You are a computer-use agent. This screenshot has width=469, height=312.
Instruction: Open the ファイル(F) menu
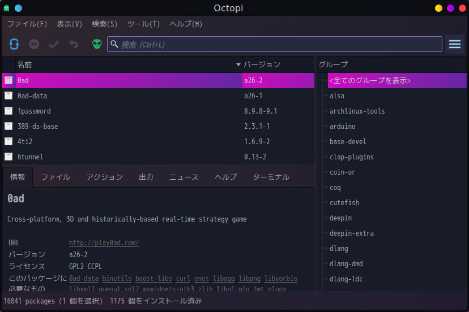pos(27,24)
